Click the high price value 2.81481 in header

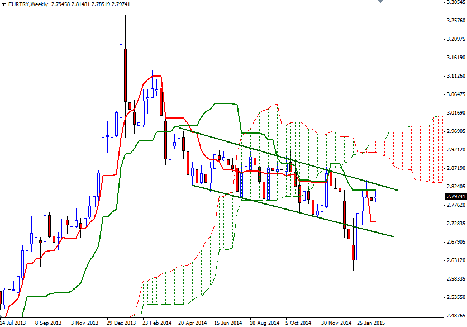pyautogui.click(x=83, y=4)
